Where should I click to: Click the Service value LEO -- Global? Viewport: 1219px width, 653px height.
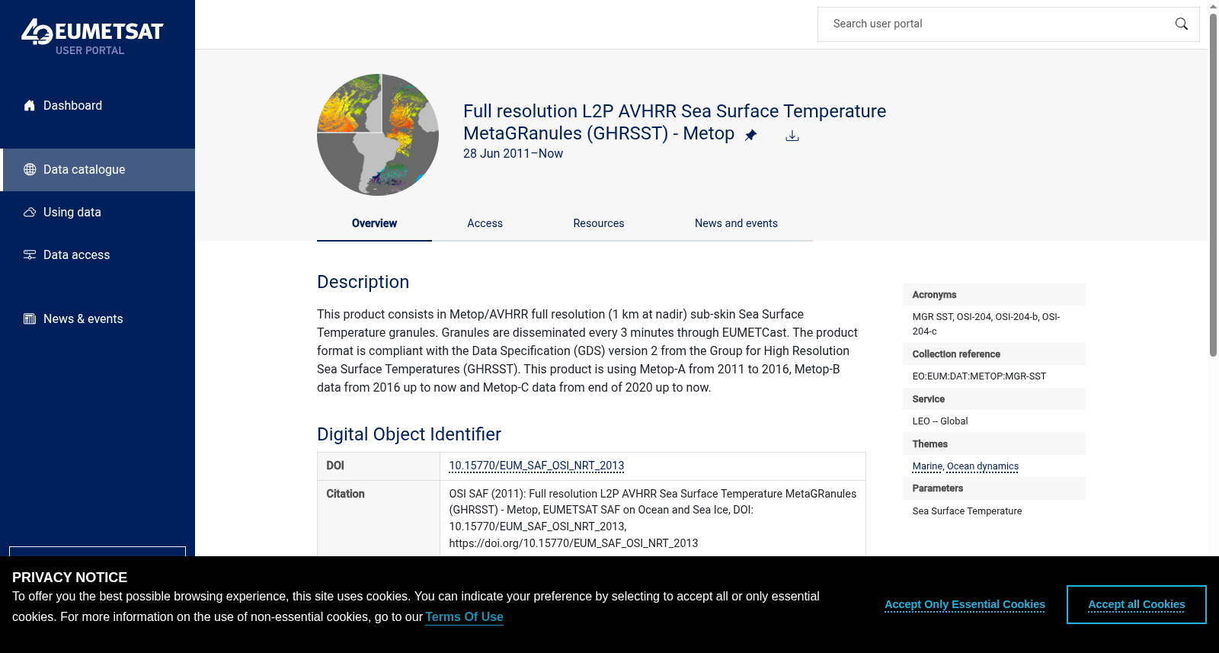coord(940,421)
